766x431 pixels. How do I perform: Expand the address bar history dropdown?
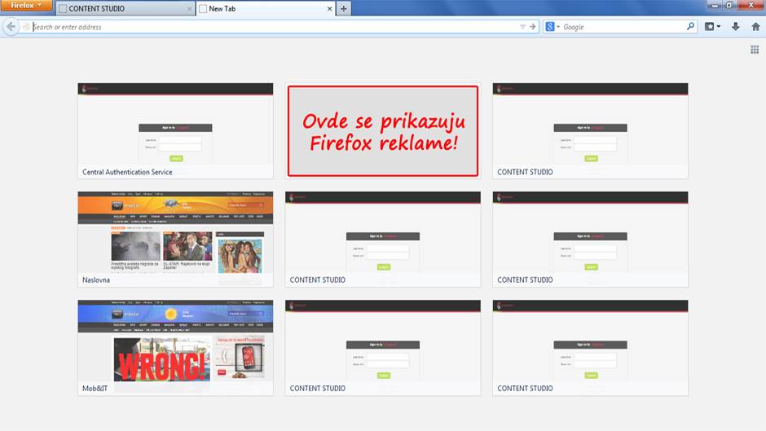click(523, 27)
